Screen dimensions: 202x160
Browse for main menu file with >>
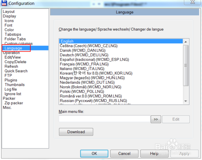tap(156, 119)
